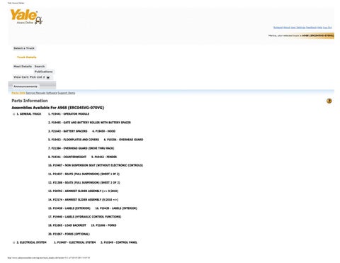Click the 1. General Truck category label
Screen dimensions: 340x263
[29, 114]
